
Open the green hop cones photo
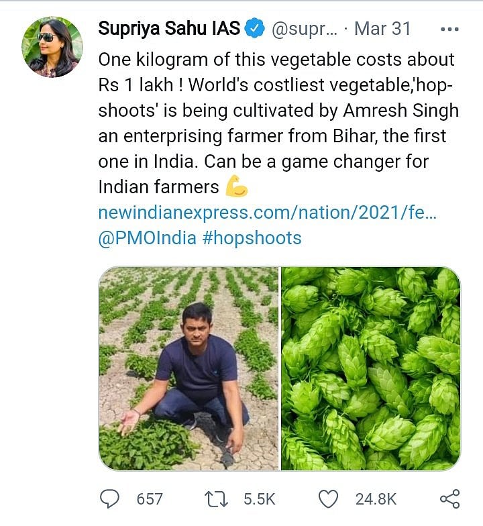[371, 368]
